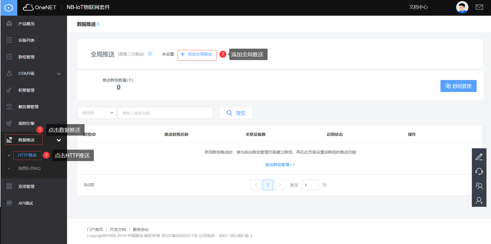Image resolution: width=491 pixels, height=244 pixels.
Task: Click the mail envelope icon in header
Action: point(479,7)
